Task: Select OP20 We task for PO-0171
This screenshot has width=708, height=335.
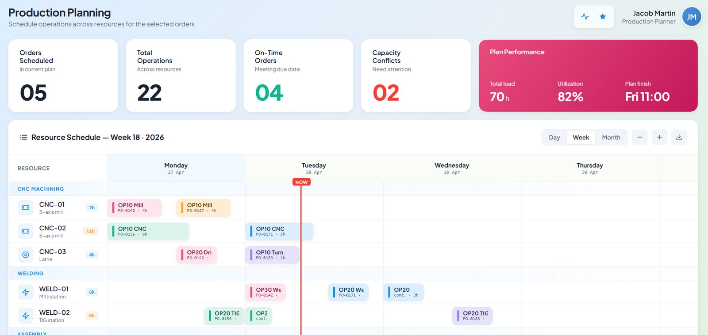Action: coord(348,292)
